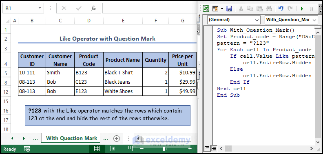Click the 10-111 customer ID cell

coord(32,72)
